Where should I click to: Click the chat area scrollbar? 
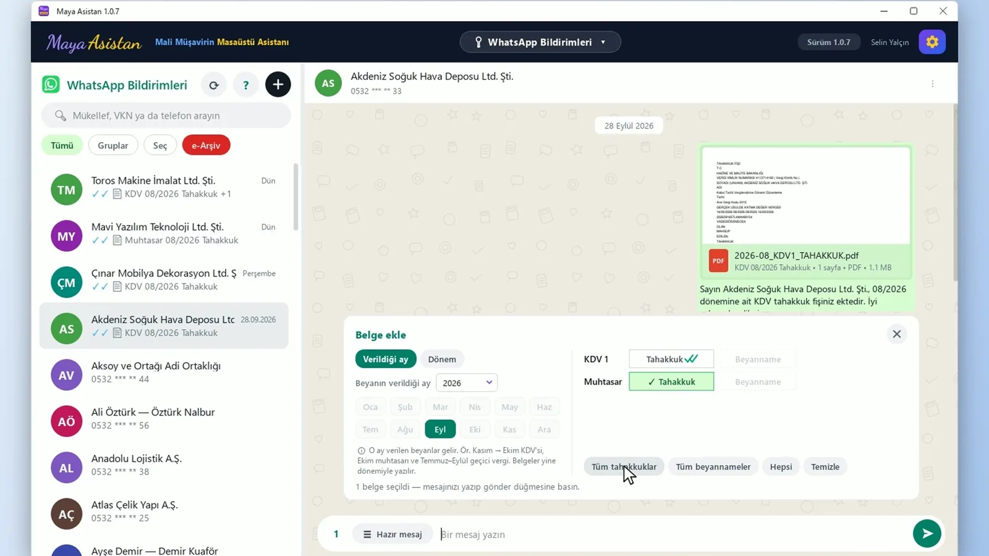tap(955, 192)
